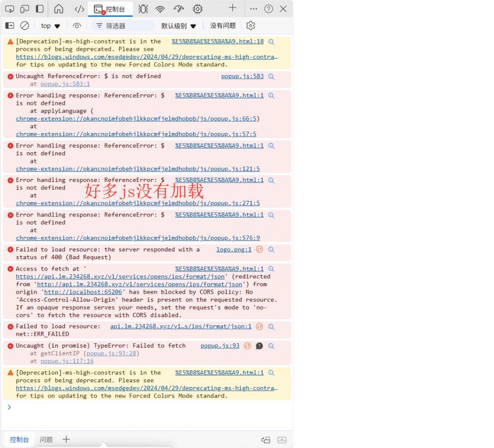Image resolution: width=494 pixels, height=448 pixels.
Task: Click the plus to add more tools
Action: click(x=232, y=8)
